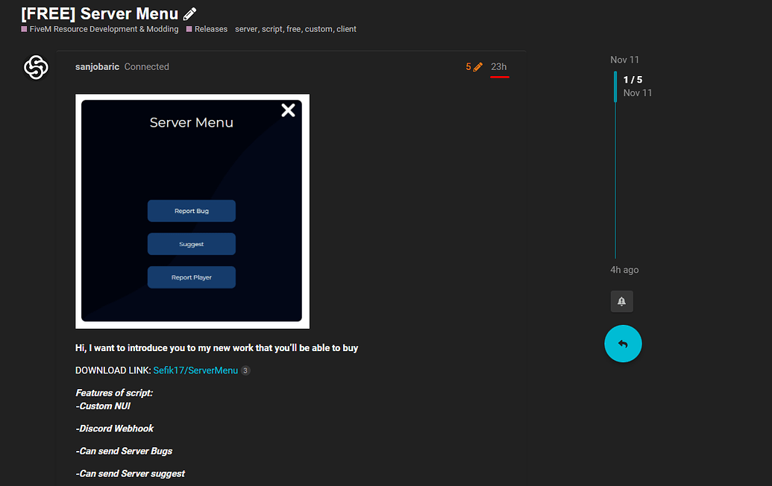This screenshot has width=772, height=486.
Task: Open the sanjobaric username link
Action: [97, 67]
